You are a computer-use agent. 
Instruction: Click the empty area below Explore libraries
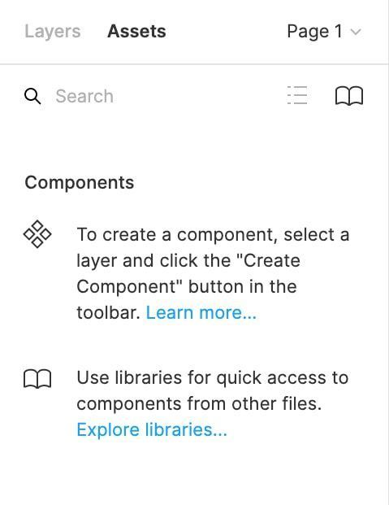(x=194, y=473)
